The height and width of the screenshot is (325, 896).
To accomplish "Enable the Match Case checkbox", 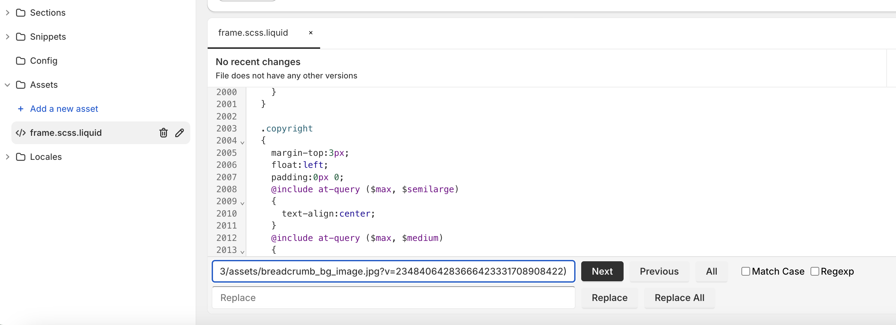I will click(x=745, y=271).
